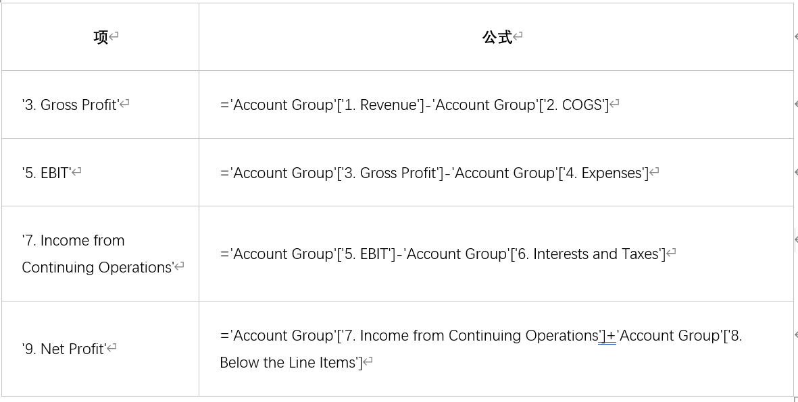Screen dimensions: 798x402
Task: Click the paragraph mark after 公式
Action: (x=518, y=36)
